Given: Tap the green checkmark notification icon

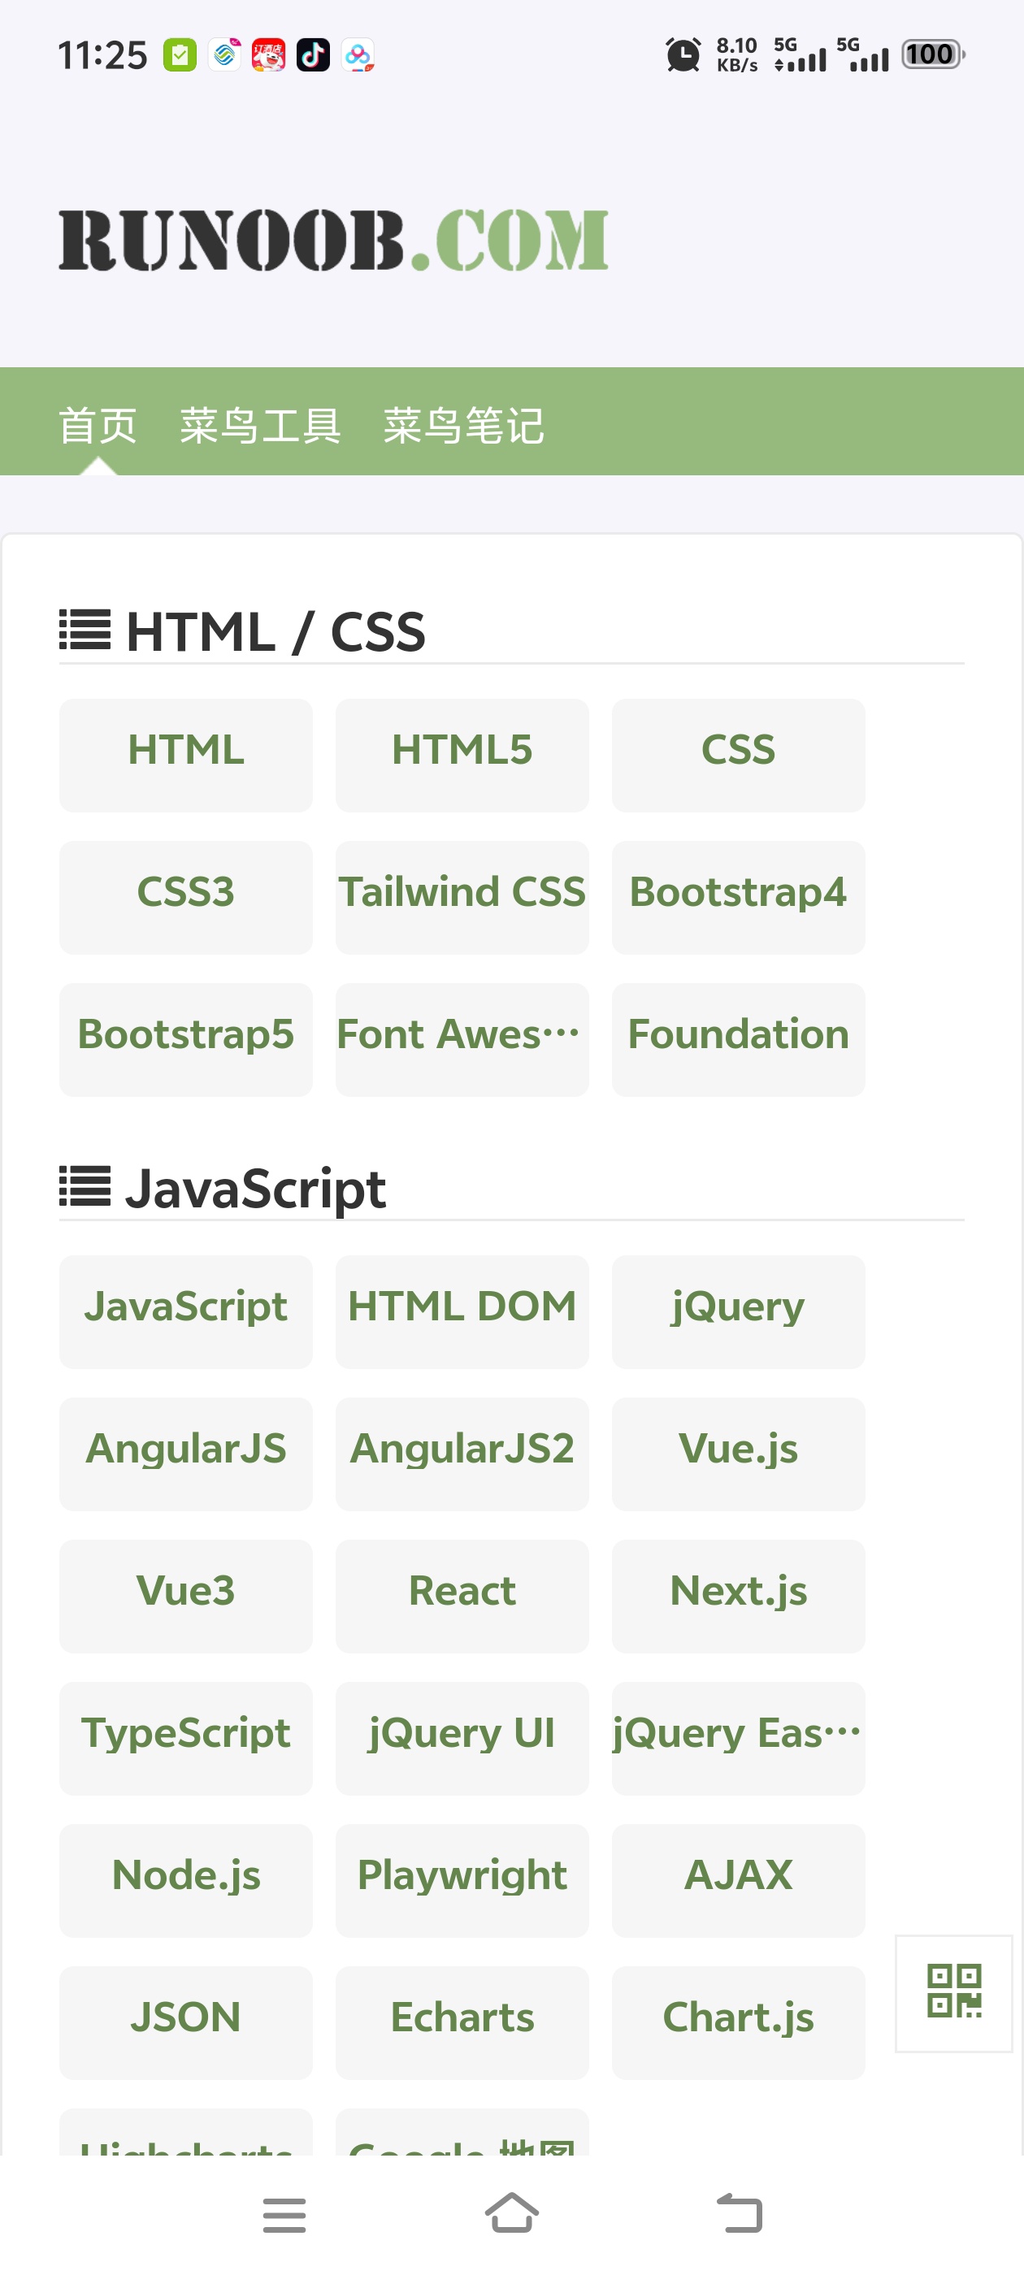Looking at the screenshot, I should [180, 55].
